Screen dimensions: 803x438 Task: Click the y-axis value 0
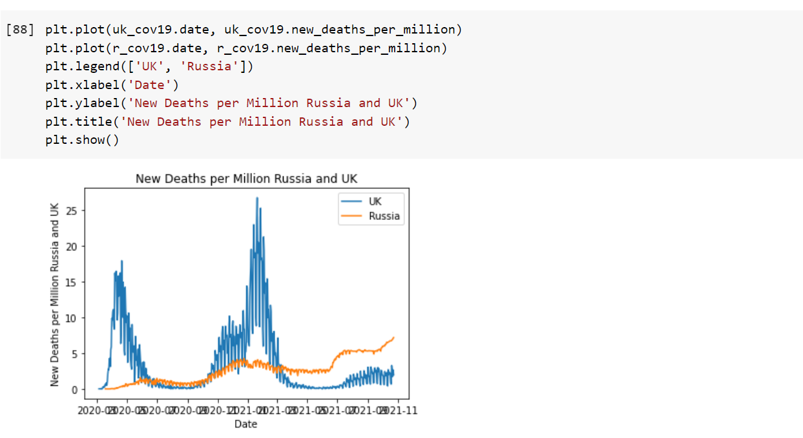[x=73, y=388]
